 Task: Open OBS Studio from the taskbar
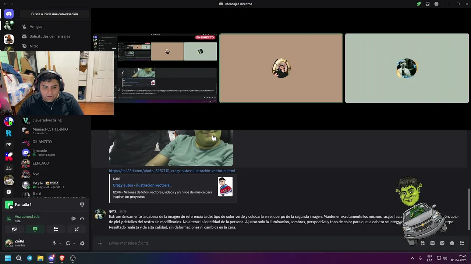73,258
